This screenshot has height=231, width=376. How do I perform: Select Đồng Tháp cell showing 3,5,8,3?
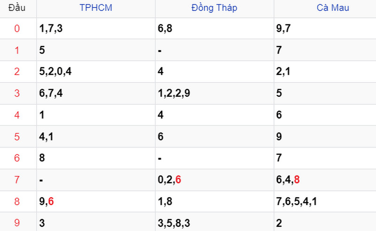click(214, 222)
